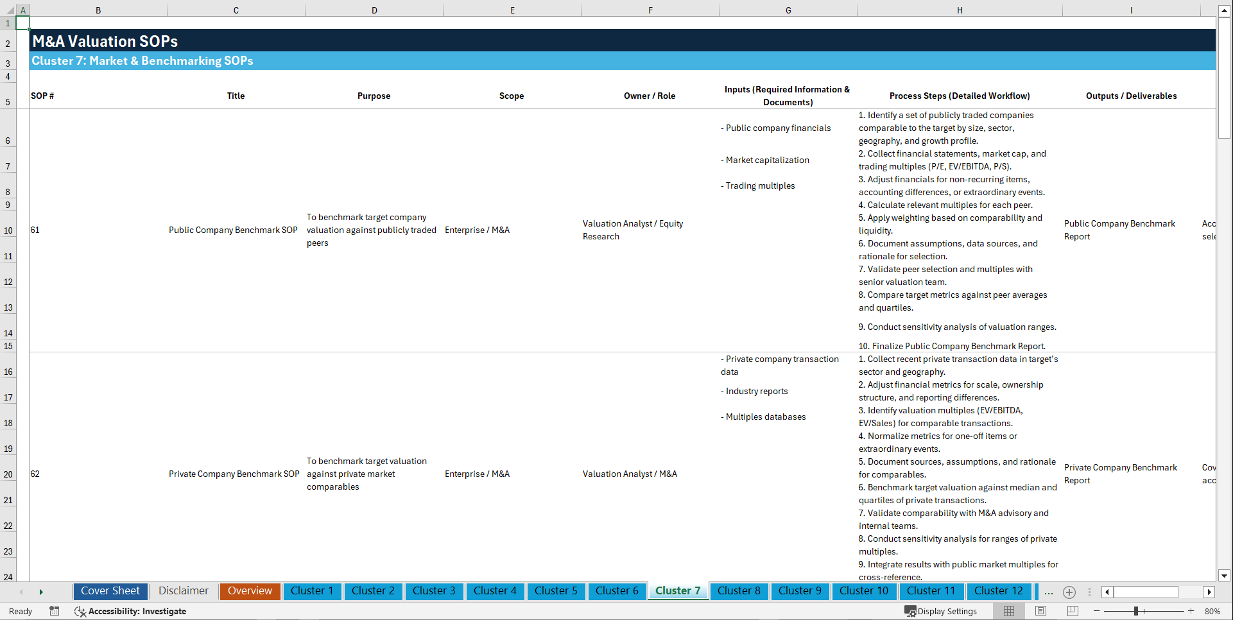The width and height of the screenshot is (1233, 620).
Task: Open the Disclaimer sheet tab
Action: [x=183, y=591]
